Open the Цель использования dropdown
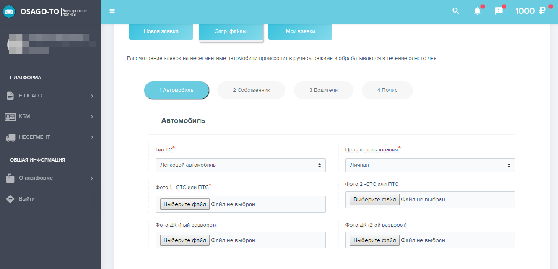Screen dimensions: 558x269 430,165
